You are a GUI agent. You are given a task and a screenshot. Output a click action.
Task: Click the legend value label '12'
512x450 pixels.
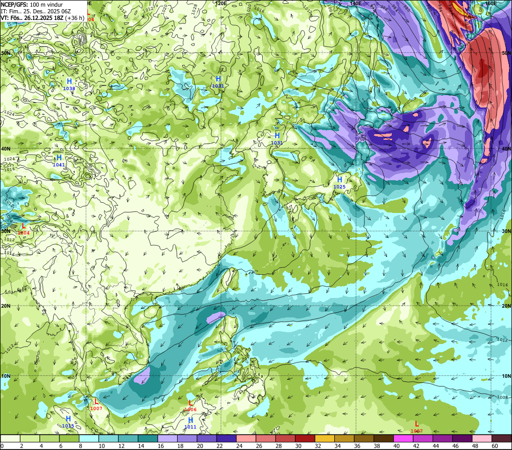tap(121, 446)
